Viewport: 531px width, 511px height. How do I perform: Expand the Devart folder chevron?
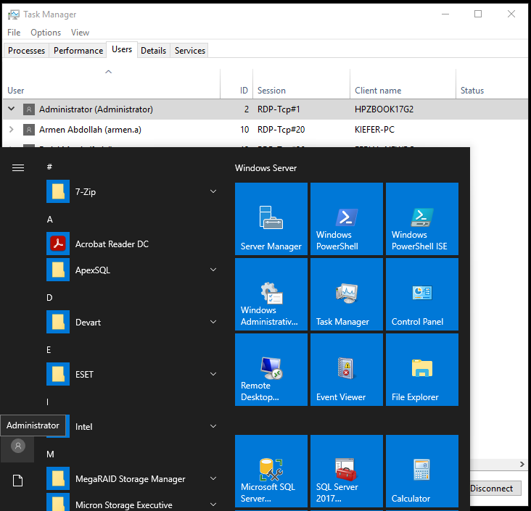(213, 322)
